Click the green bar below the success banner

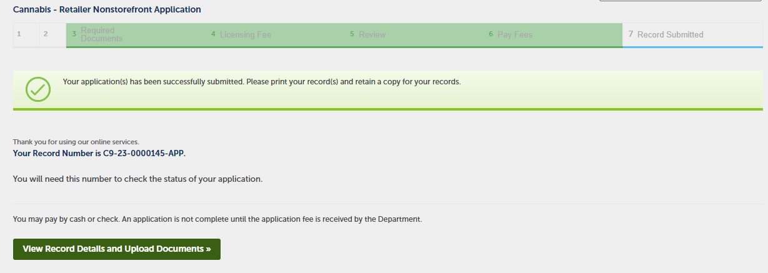click(387, 109)
